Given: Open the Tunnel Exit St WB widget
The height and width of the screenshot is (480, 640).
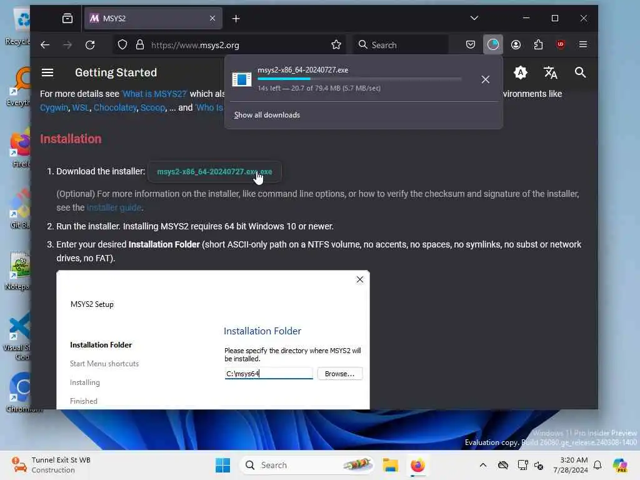Looking at the screenshot, I should [x=51, y=465].
